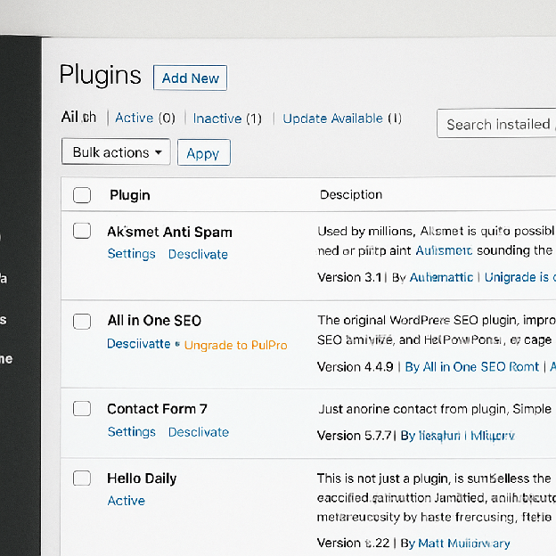Check the Hello Daily checkbox

point(82,478)
